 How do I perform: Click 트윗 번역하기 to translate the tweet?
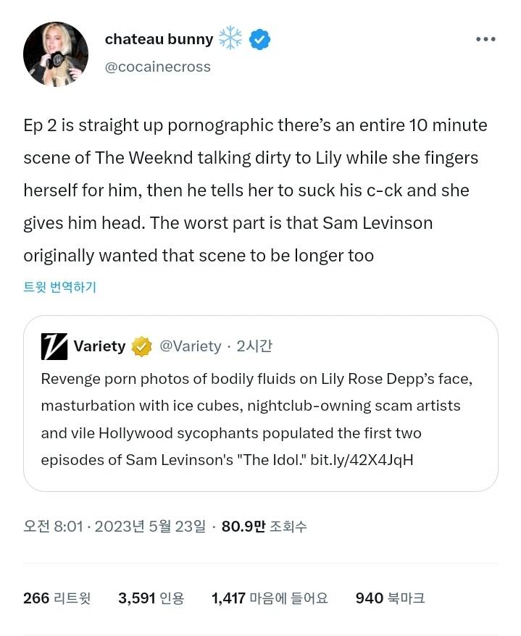tap(59, 287)
